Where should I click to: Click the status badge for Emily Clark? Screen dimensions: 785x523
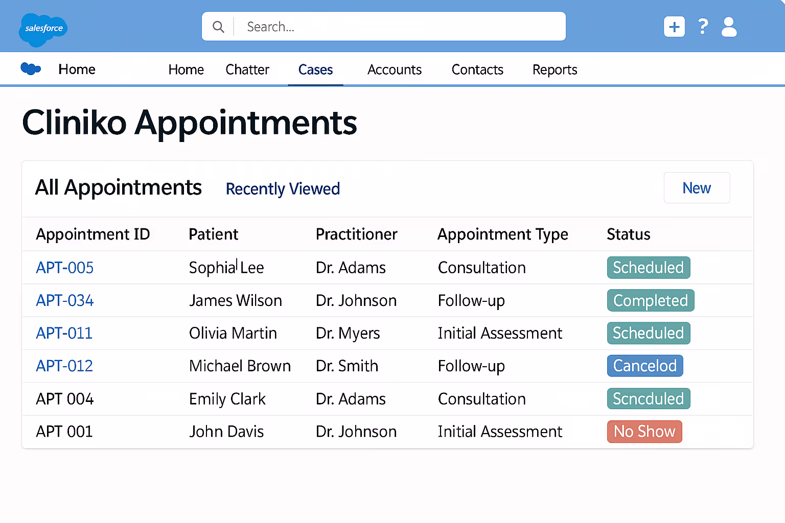point(649,399)
